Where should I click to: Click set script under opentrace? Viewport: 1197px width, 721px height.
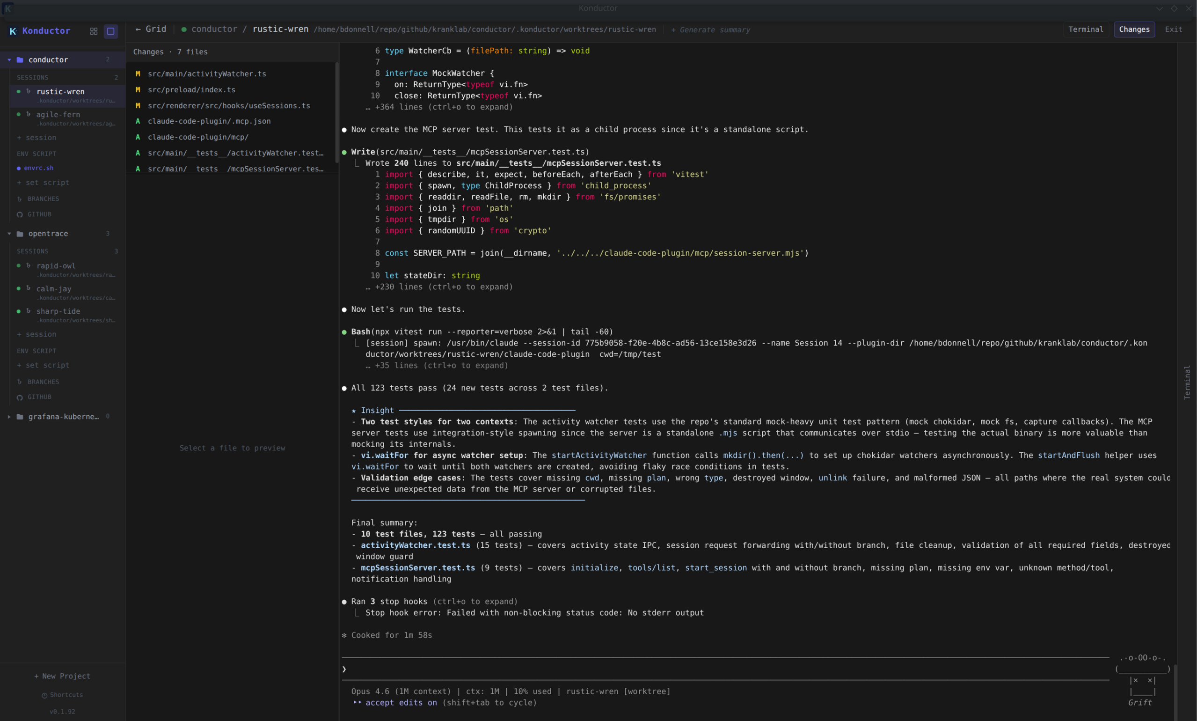pyautogui.click(x=43, y=365)
